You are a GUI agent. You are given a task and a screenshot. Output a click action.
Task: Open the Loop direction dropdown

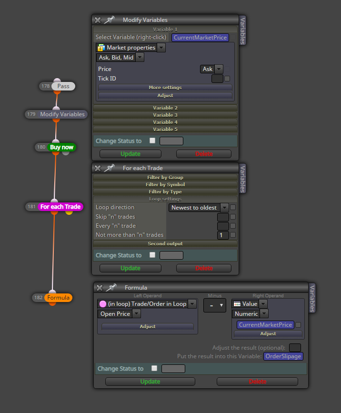pyautogui.click(x=224, y=208)
